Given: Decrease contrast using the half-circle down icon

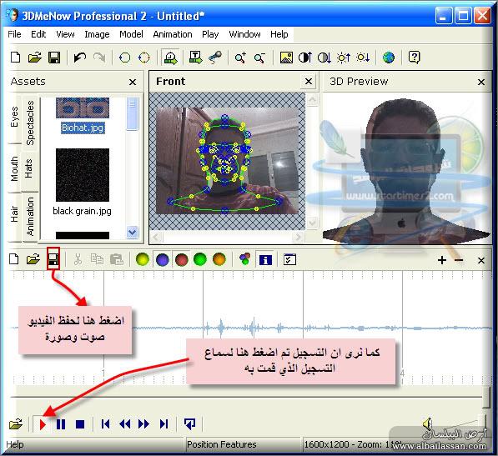Looking at the screenshot, I should pyautogui.click(x=324, y=58).
